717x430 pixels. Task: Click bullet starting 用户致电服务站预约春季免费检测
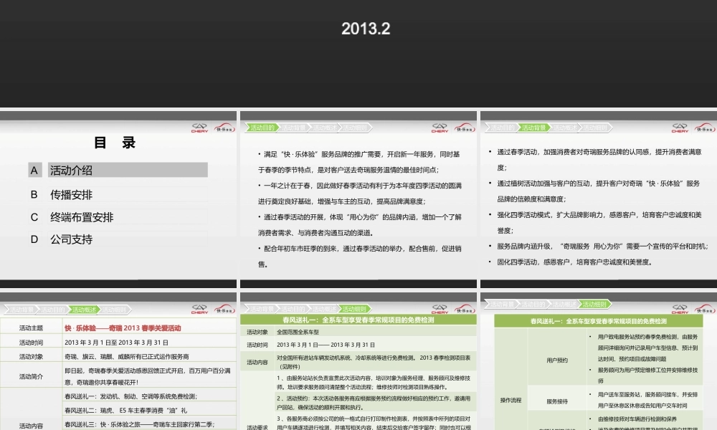pos(645,348)
